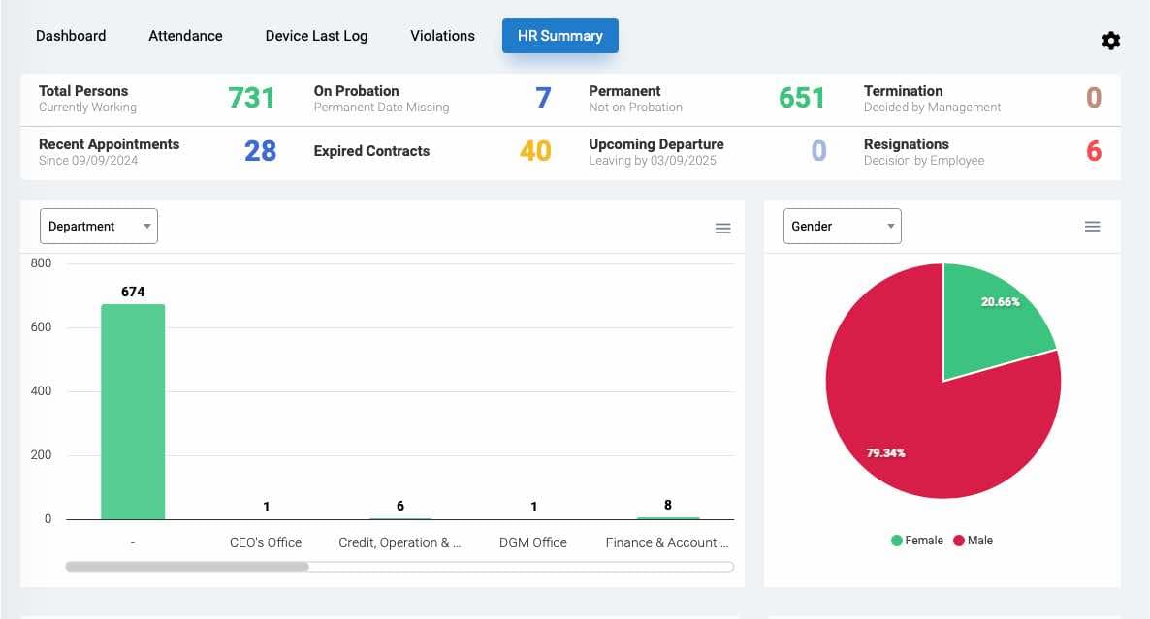Click the "Since 09/09/2024" subtitle
Screen dimensions: 1150x619
click(88, 161)
